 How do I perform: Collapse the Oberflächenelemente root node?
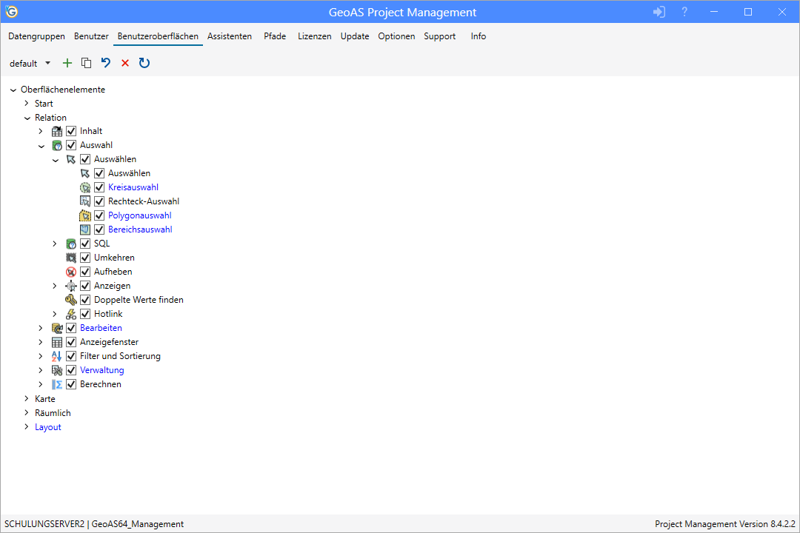tap(13, 90)
